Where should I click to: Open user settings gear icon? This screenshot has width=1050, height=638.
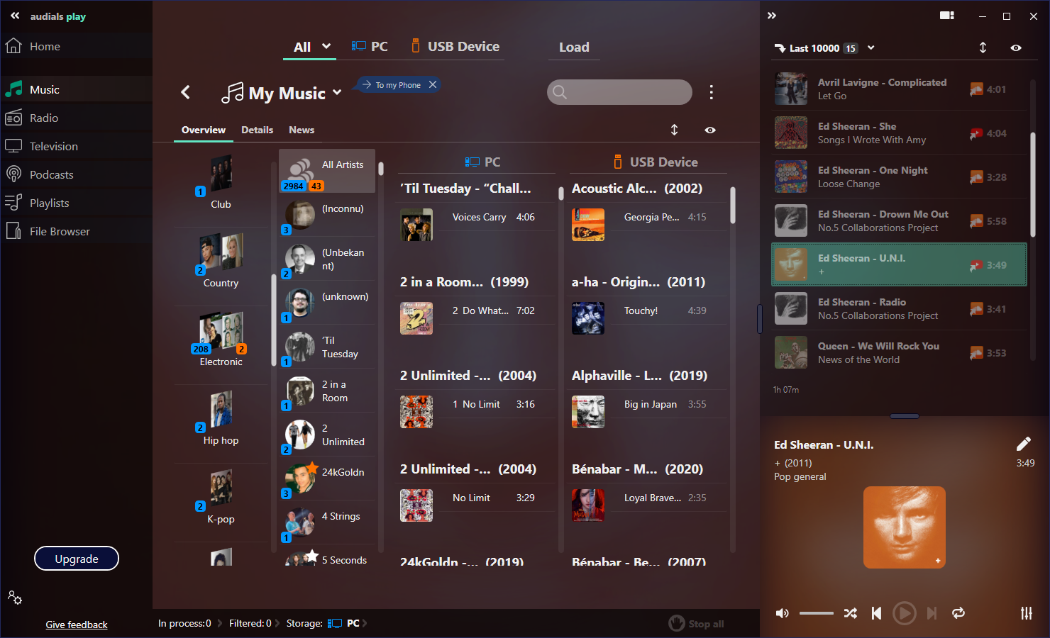click(x=15, y=598)
